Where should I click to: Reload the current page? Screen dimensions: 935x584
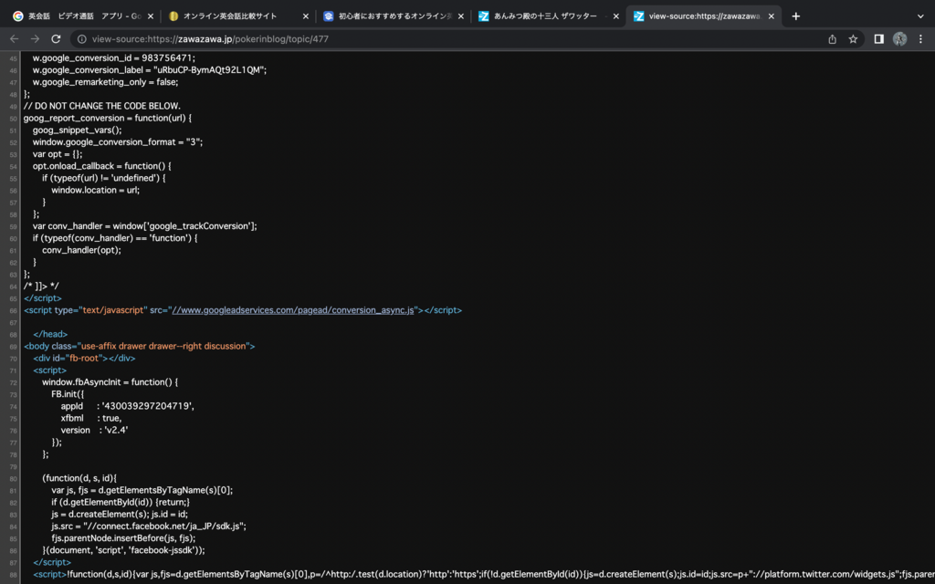(x=56, y=39)
